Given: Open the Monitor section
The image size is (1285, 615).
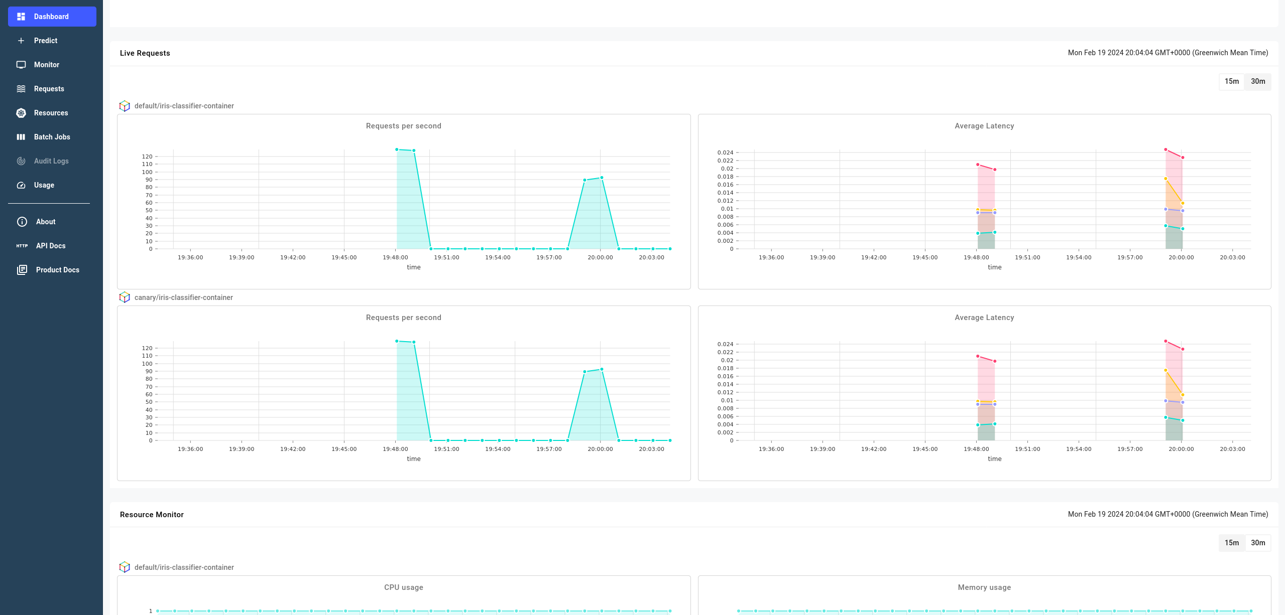Looking at the screenshot, I should (52, 65).
